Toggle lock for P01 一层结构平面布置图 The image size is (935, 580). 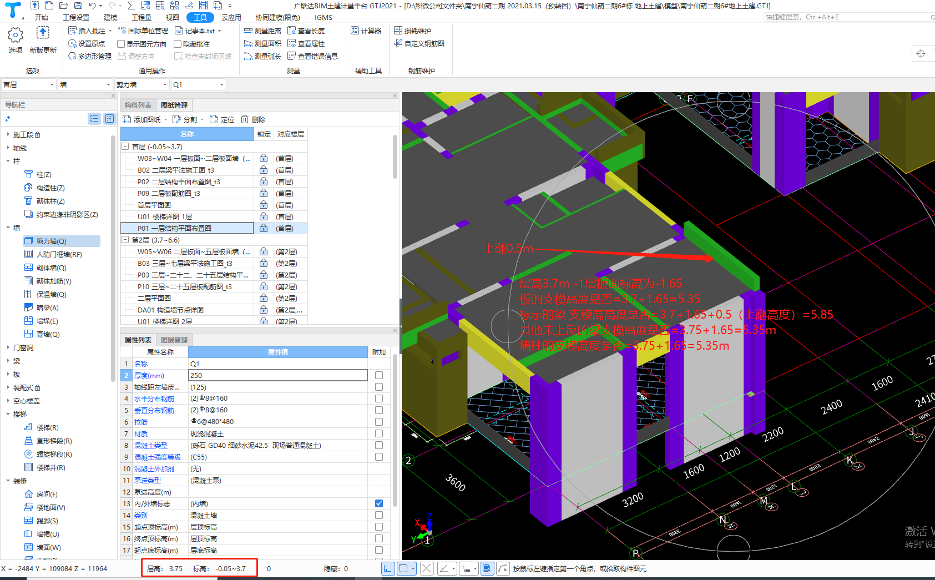pos(264,228)
